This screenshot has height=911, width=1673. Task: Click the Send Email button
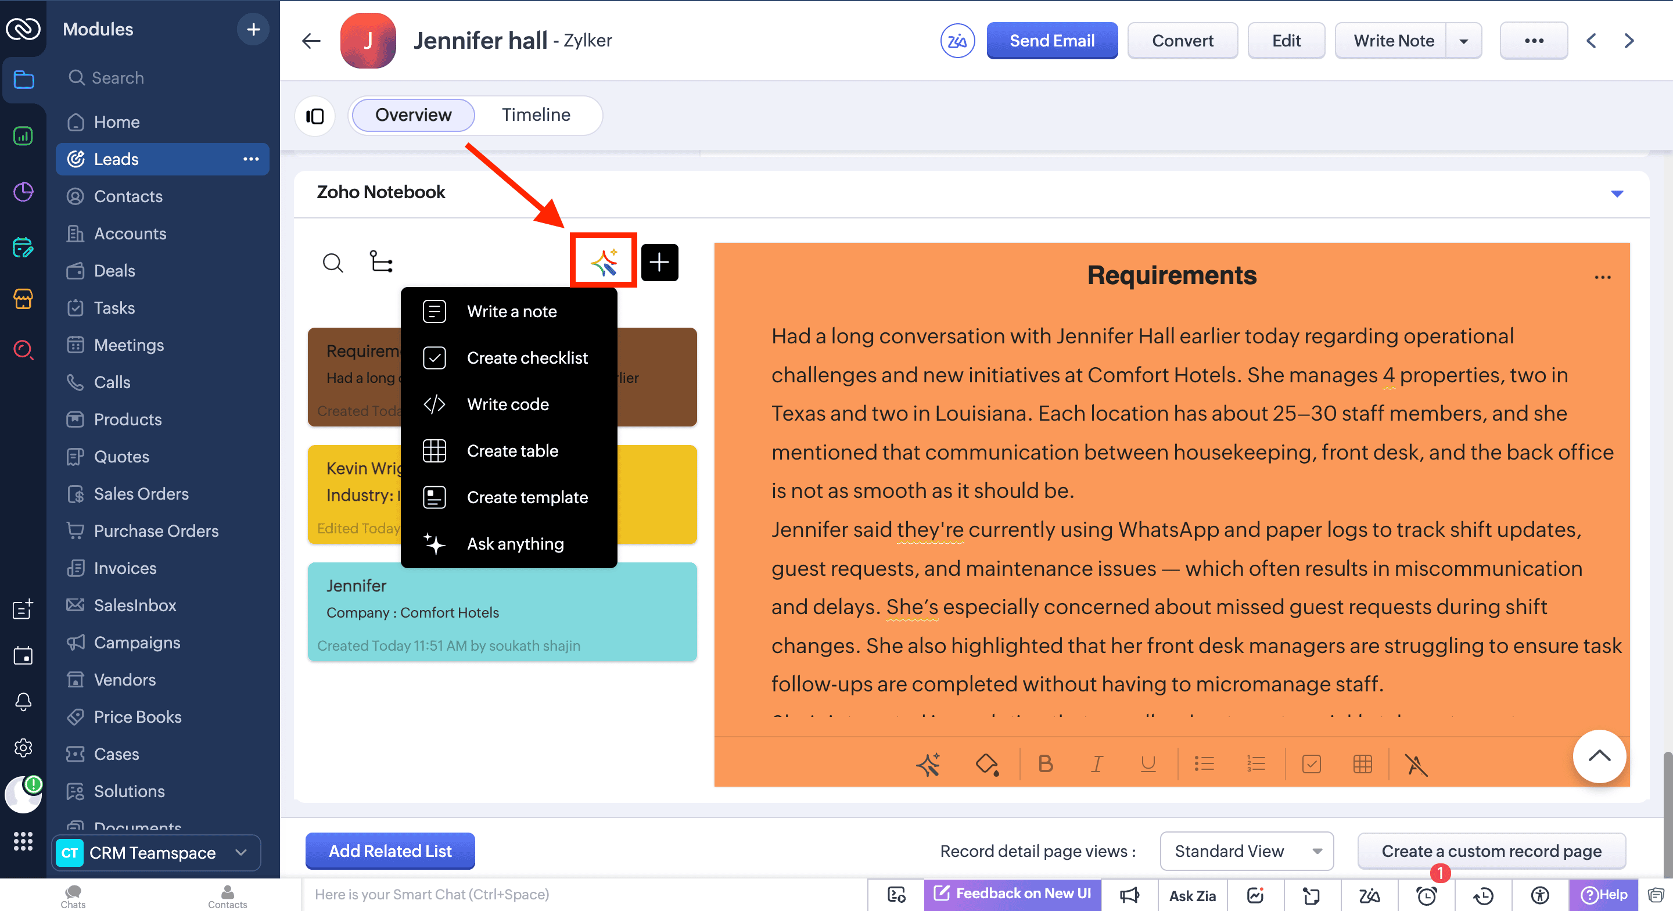pos(1051,41)
